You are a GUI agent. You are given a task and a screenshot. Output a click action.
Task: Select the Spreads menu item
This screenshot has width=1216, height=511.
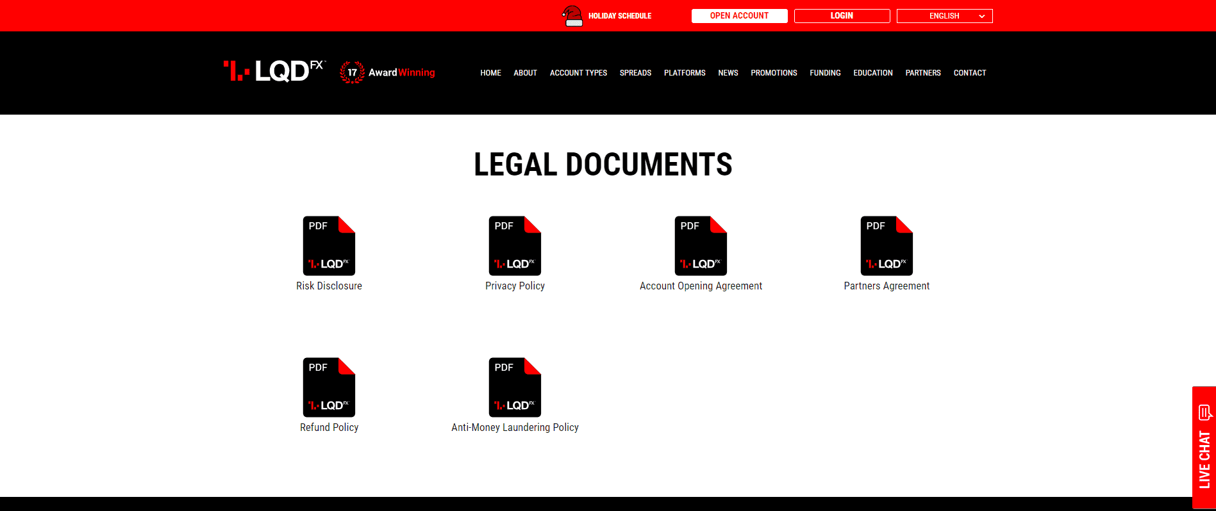(635, 73)
